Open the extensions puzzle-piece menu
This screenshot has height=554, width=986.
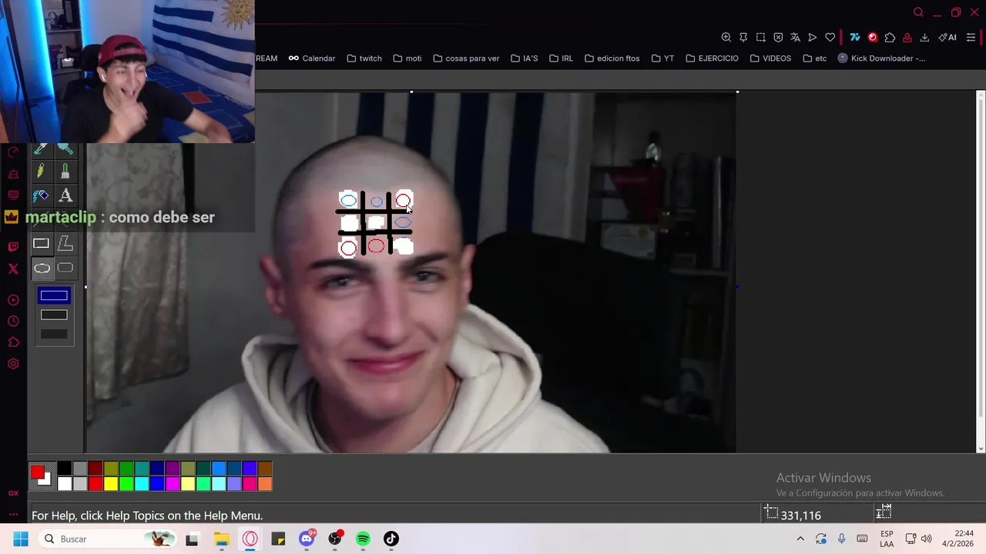890,37
